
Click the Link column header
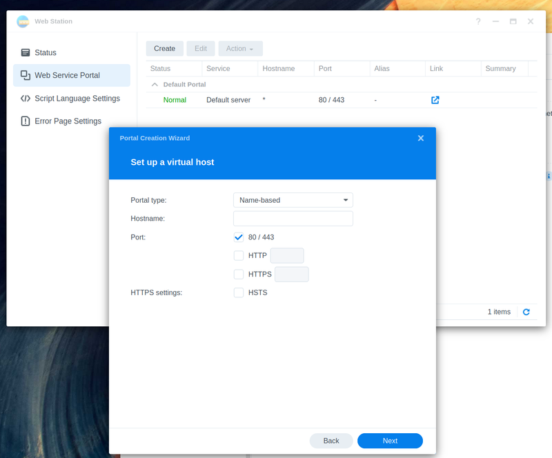pos(453,69)
